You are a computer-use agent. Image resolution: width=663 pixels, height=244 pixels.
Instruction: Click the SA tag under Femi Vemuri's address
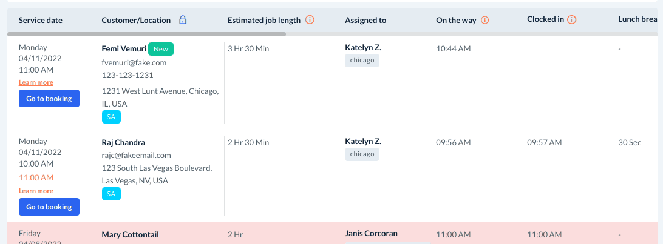[111, 117]
